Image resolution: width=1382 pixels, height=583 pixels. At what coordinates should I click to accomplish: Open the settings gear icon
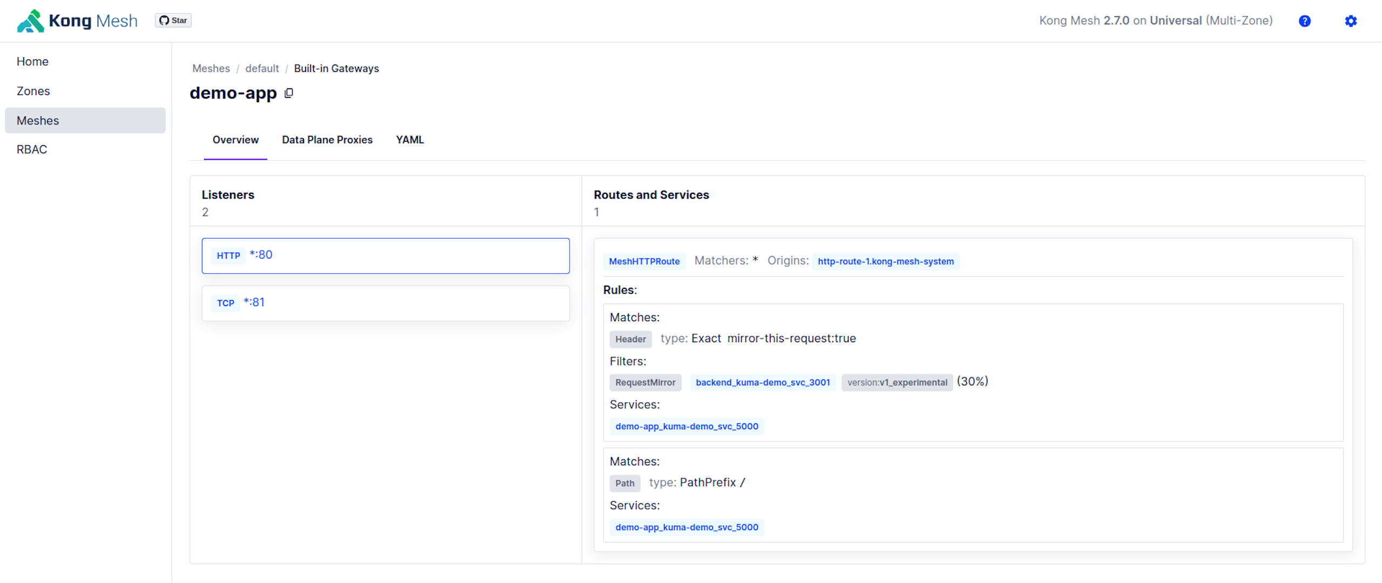1350,21
